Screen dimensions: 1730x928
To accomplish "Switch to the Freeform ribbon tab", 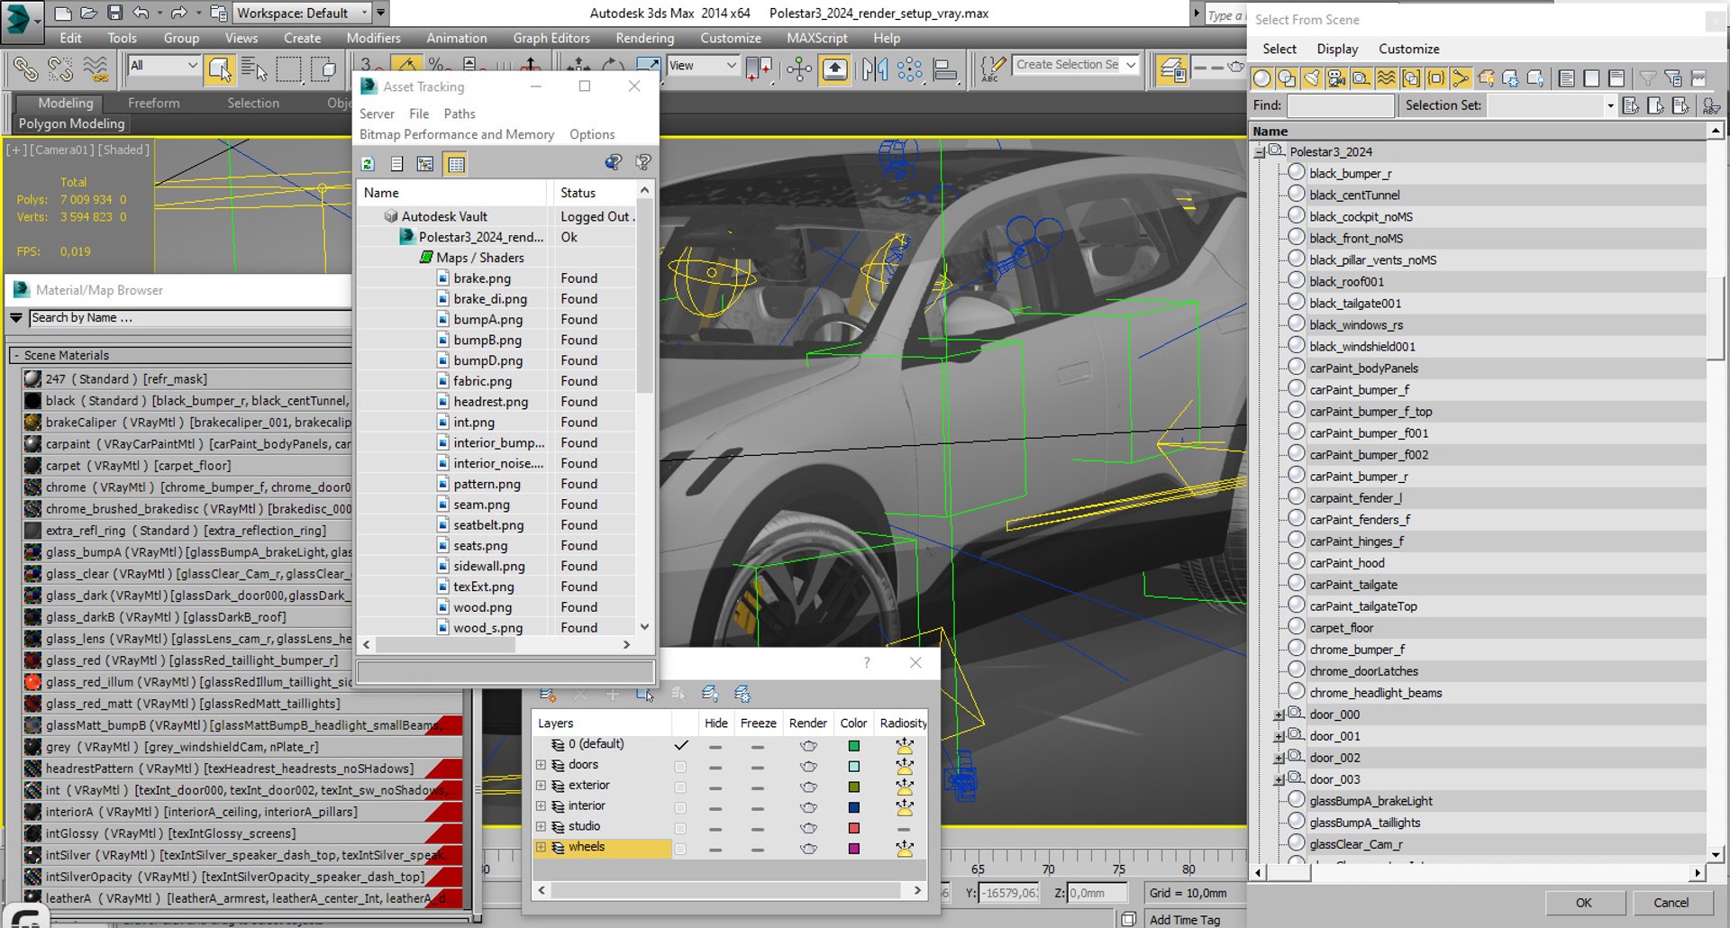I will [153, 103].
